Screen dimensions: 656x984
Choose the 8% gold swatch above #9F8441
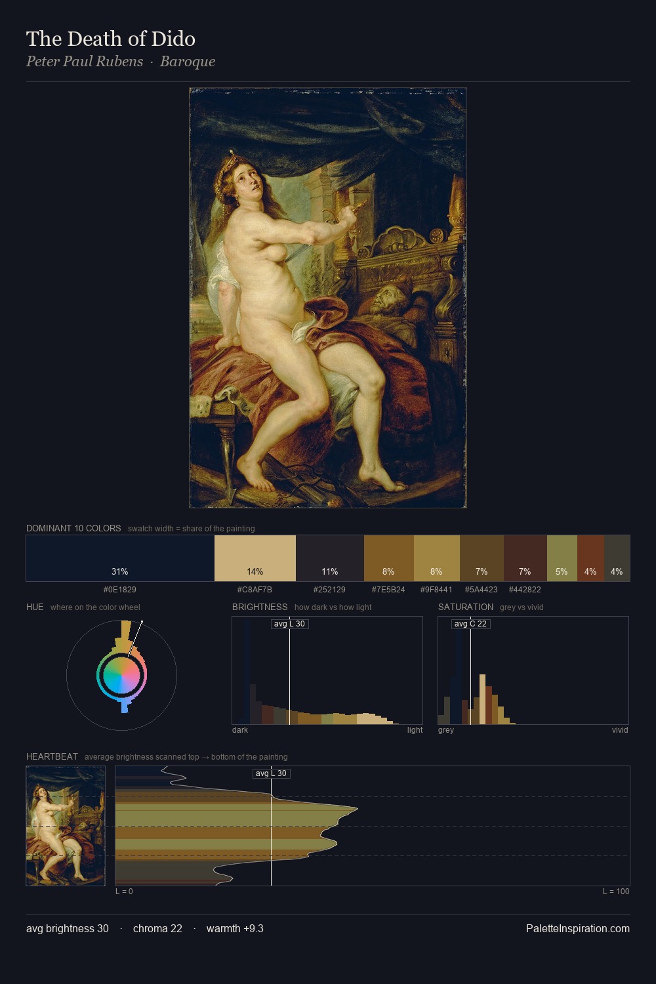437,558
